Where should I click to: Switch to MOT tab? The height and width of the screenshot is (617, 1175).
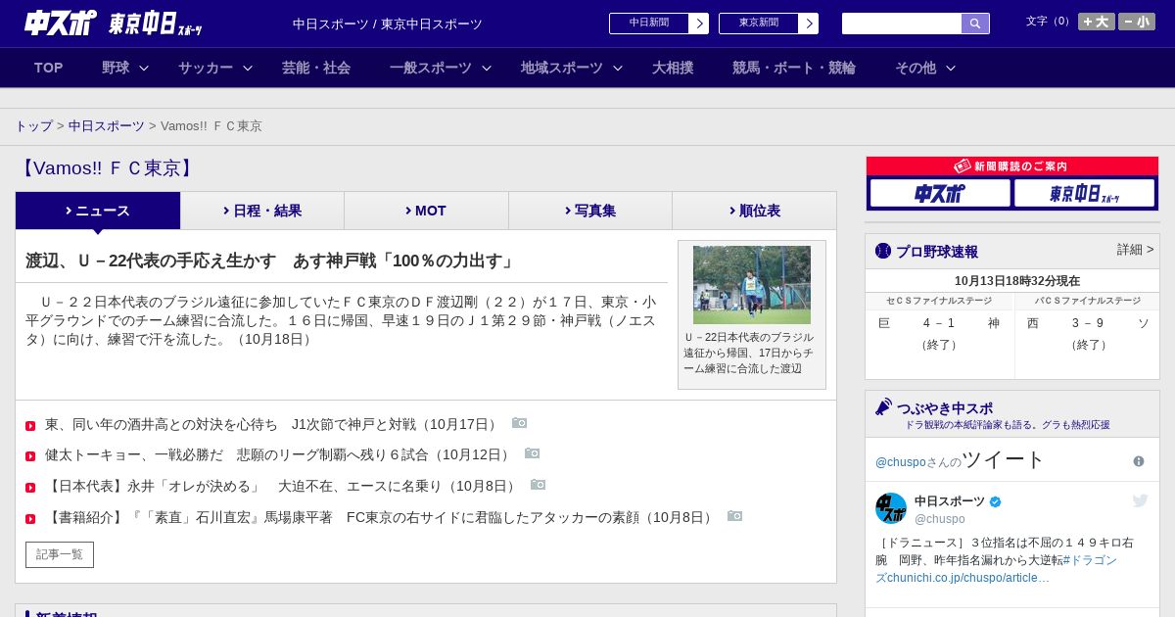426,211
